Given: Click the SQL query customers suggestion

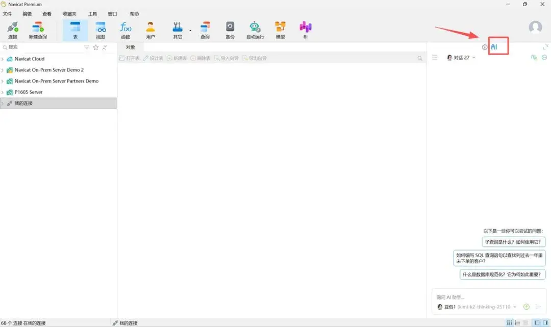Looking at the screenshot, I should (499, 258).
